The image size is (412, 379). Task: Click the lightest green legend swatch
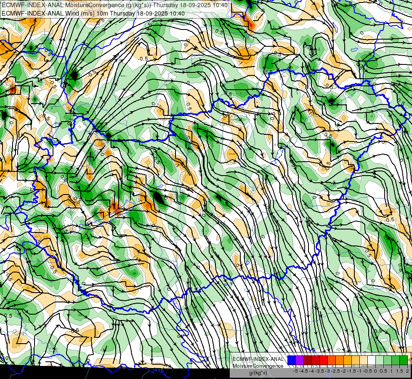pyautogui.click(x=380, y=360)
